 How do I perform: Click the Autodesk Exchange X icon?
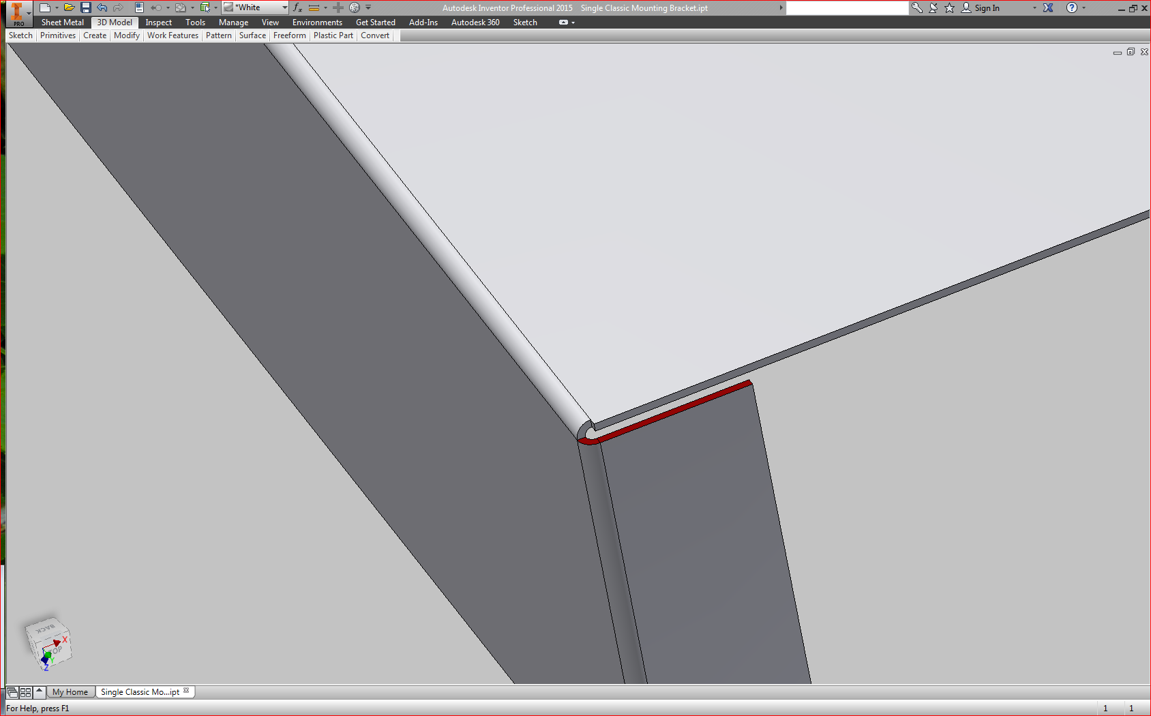click(x=1048, y=8)
